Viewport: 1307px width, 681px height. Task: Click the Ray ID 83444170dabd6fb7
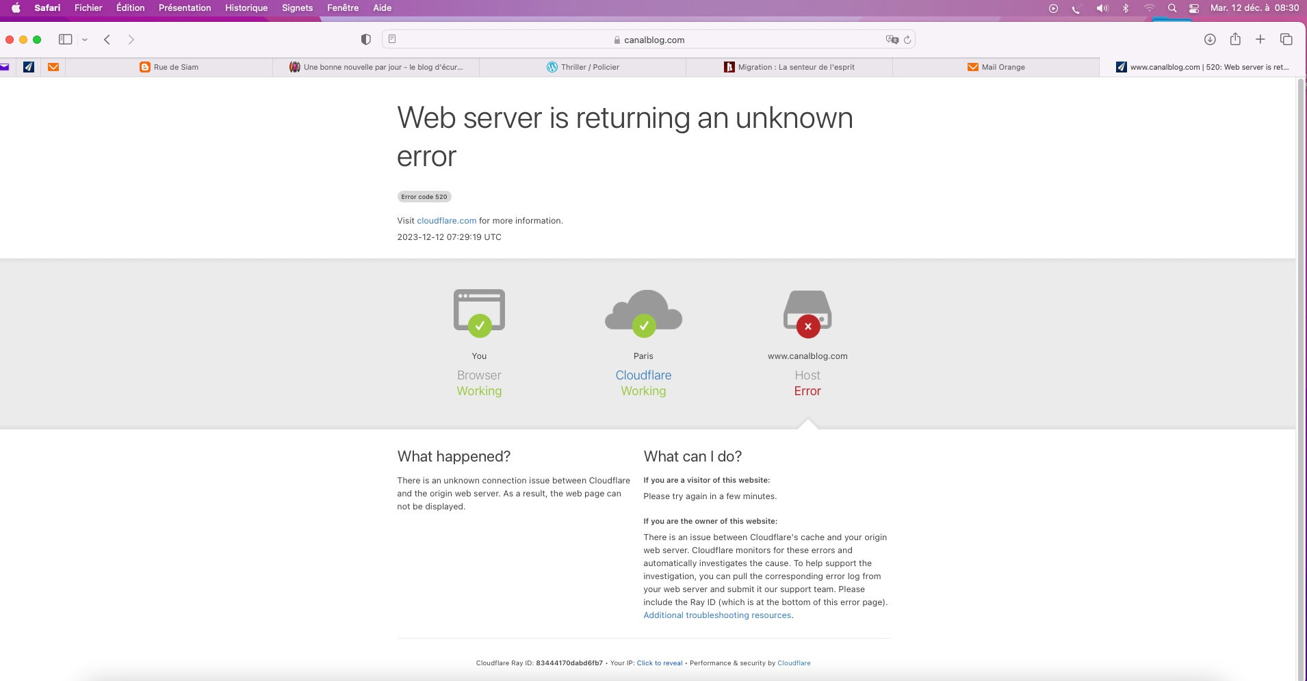[569, 663]
